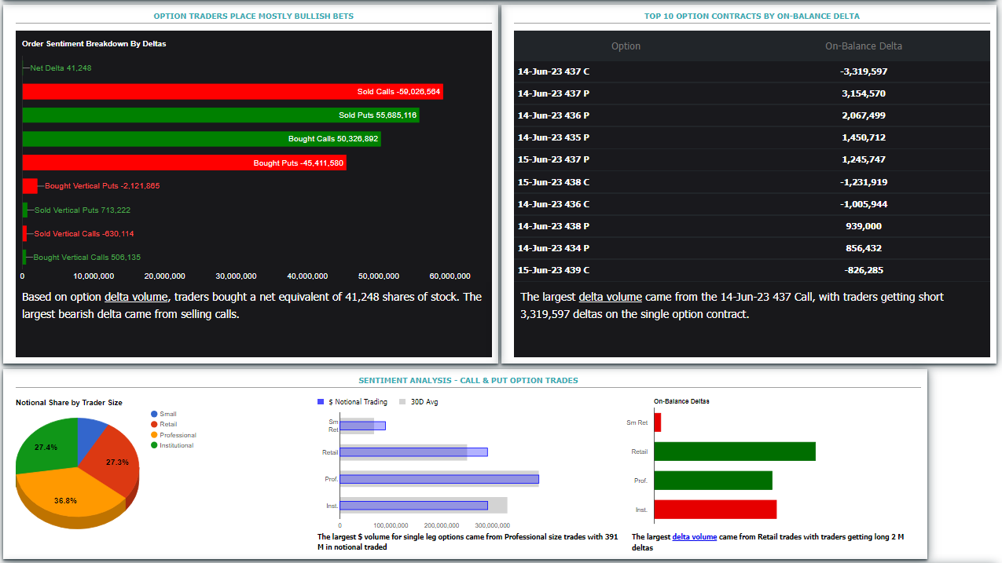Image resolution: width=1002 pixels, height=563 pixels.
Task: Click the Inst. red On-Balance Deltas bar
Action: tap(715, 510)
